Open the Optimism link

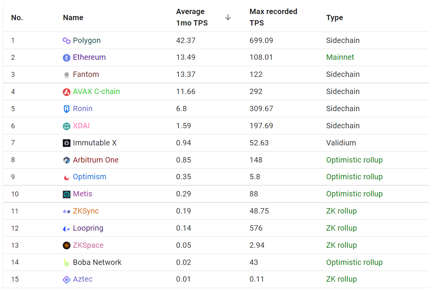(x=89, y=177)
